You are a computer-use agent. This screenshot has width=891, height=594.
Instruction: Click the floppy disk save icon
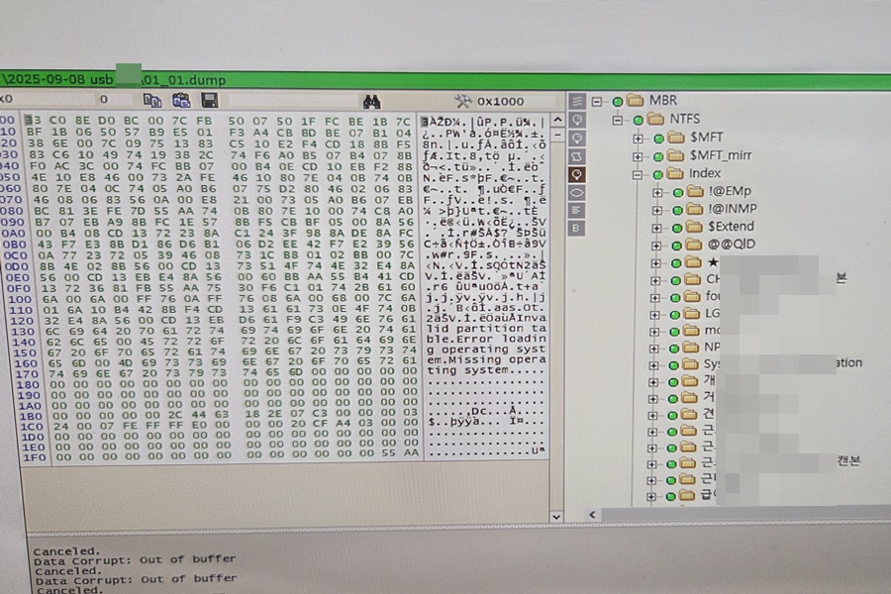coord(209,101)
